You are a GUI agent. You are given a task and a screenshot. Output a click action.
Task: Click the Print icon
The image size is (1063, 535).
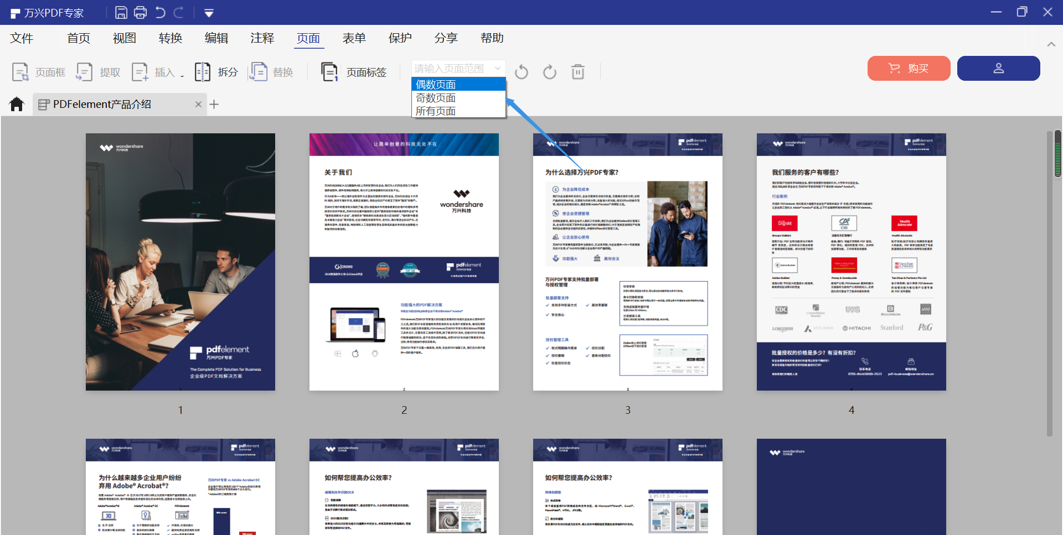tap(141, 12)
